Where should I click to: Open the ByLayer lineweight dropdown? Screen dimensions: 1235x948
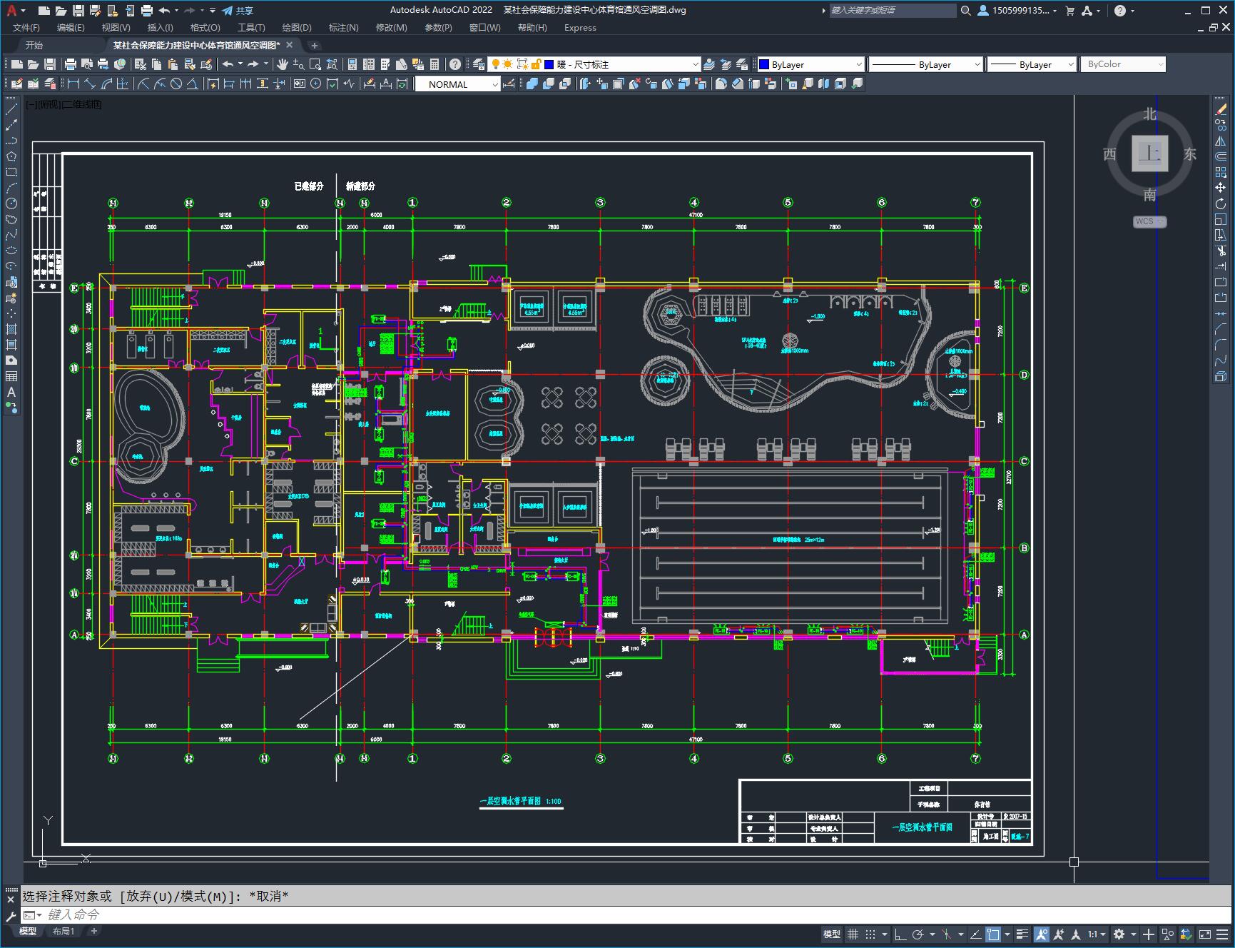click(x=1031, y=64)
